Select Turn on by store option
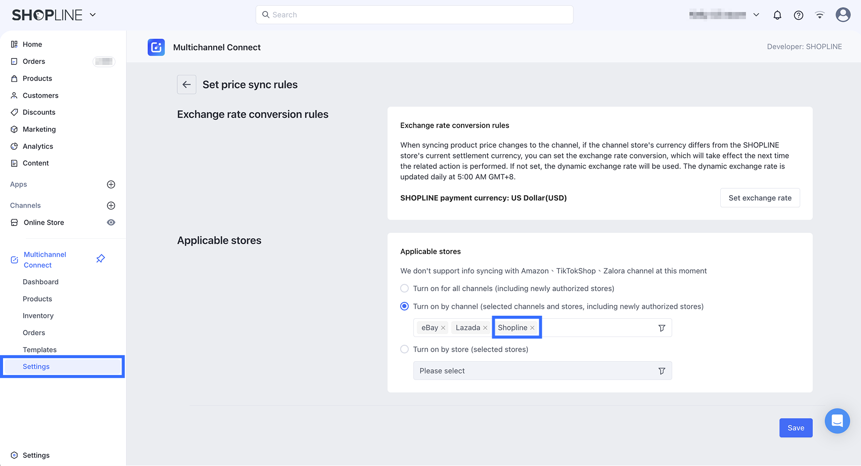861x466 pixels. point(405,349)
